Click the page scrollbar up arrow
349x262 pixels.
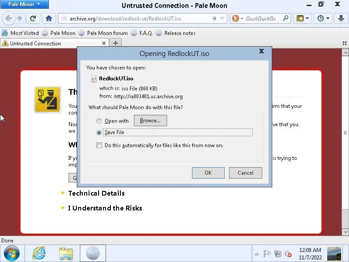pos(345,52)
